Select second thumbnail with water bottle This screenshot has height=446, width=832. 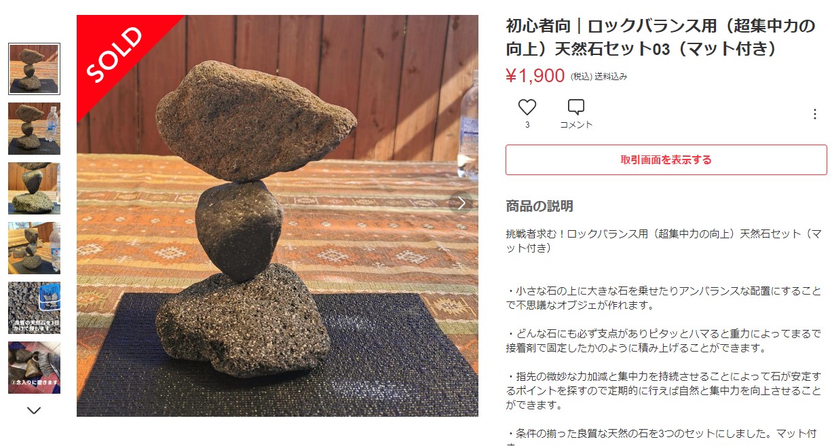(x=34, y=128)
